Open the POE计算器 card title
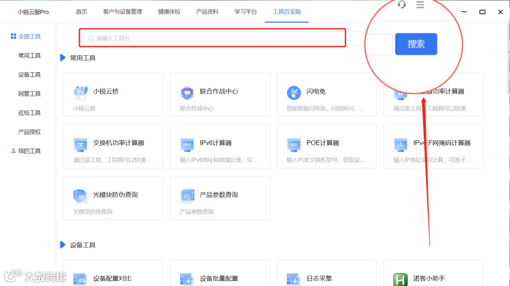Screen dimensions: 510x286 [x=323, y=143]
